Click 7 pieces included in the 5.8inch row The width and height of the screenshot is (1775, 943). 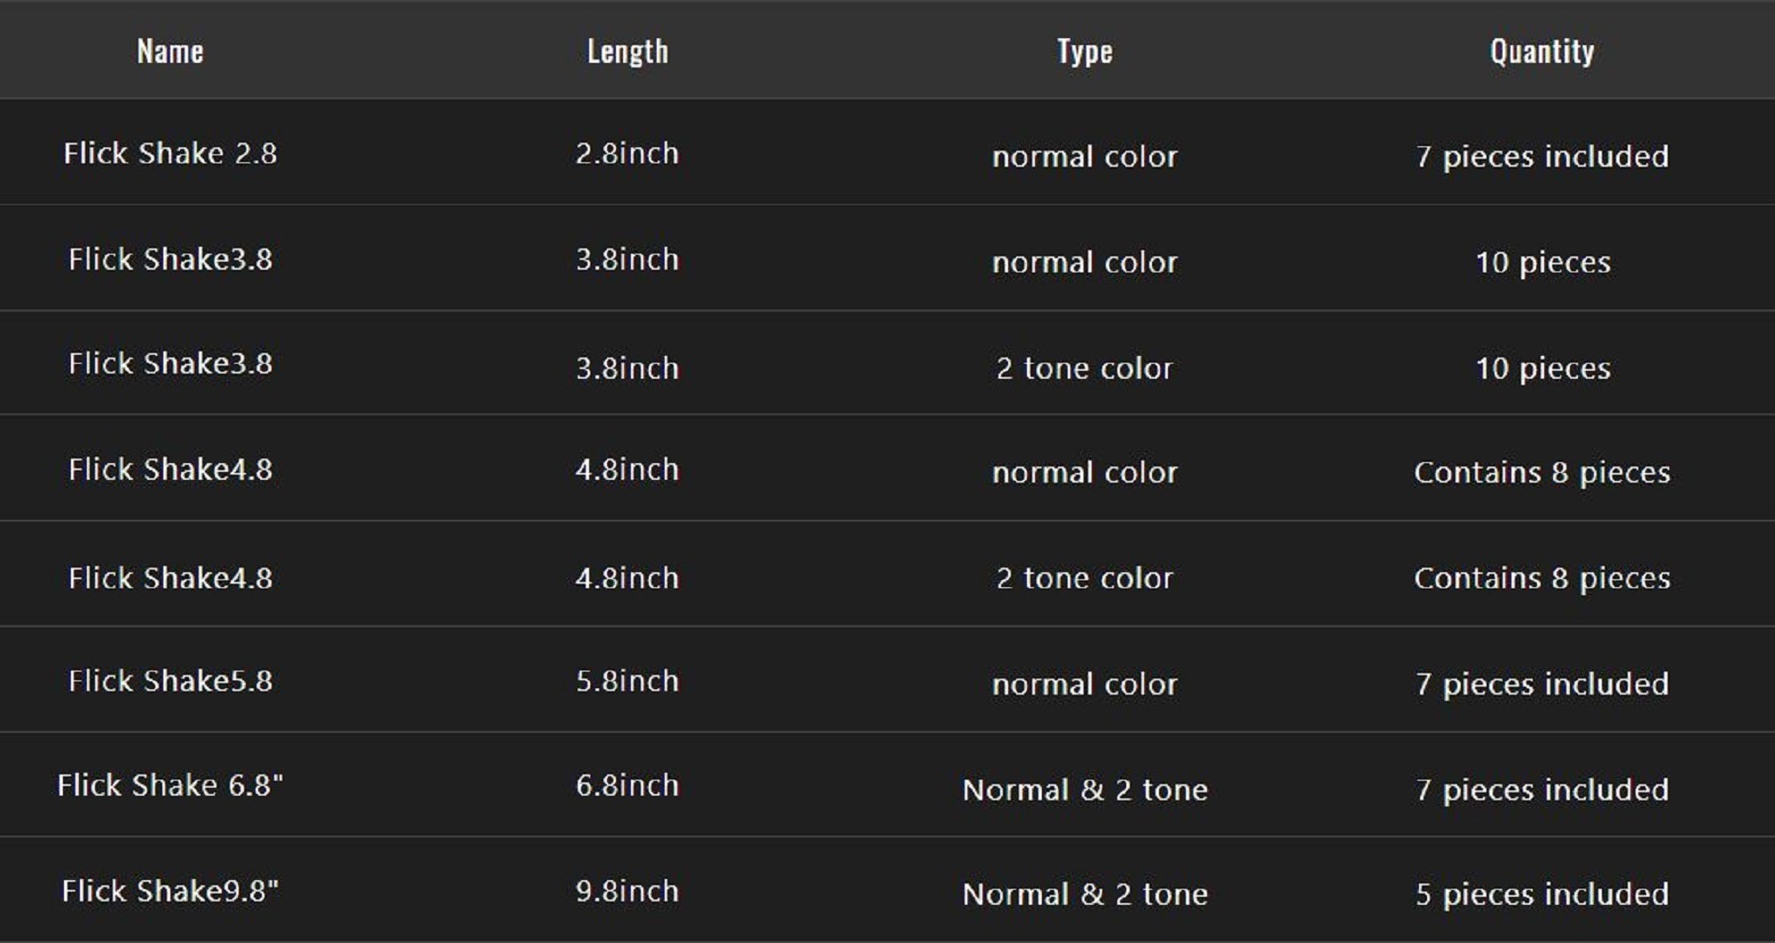tap(1542, 684)
